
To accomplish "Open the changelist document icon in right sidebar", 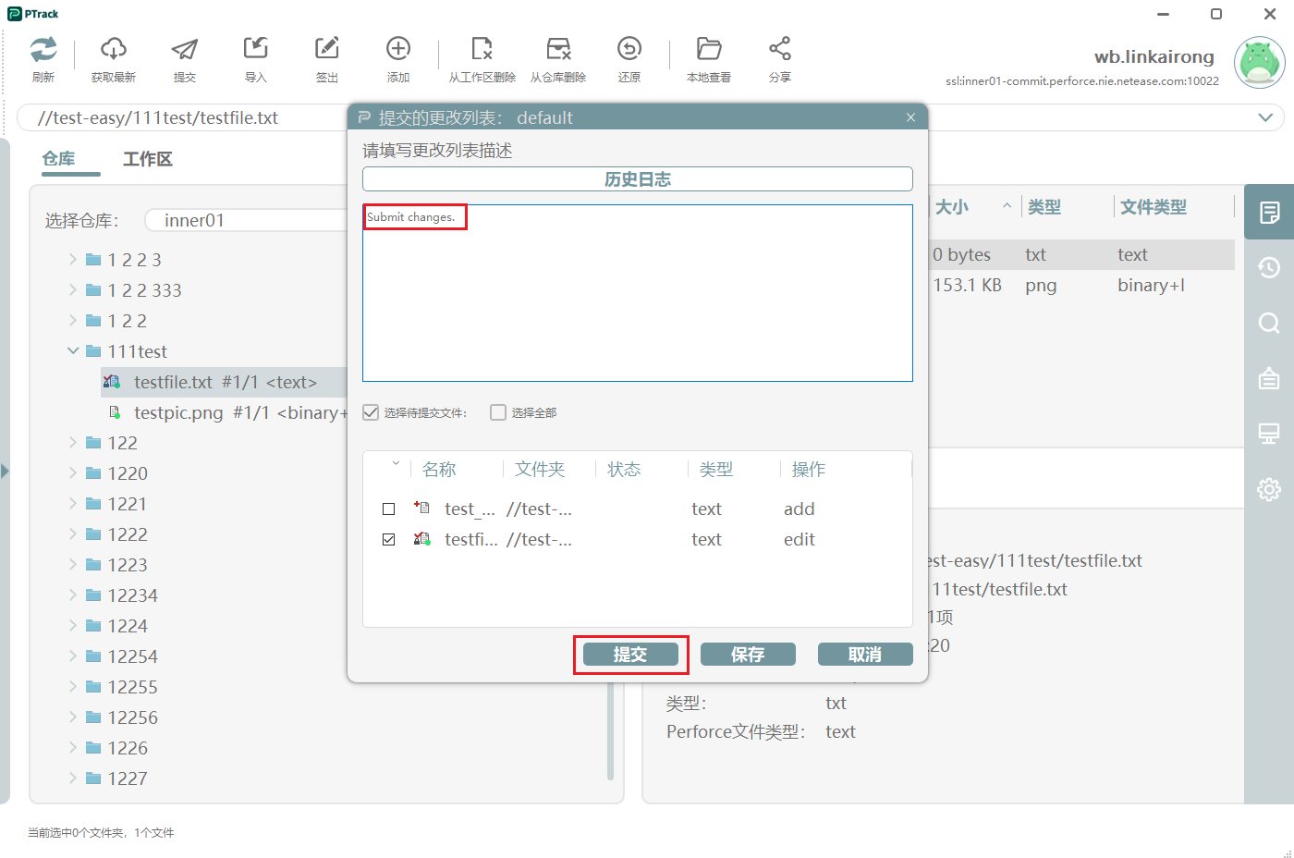I will 1269,213.
